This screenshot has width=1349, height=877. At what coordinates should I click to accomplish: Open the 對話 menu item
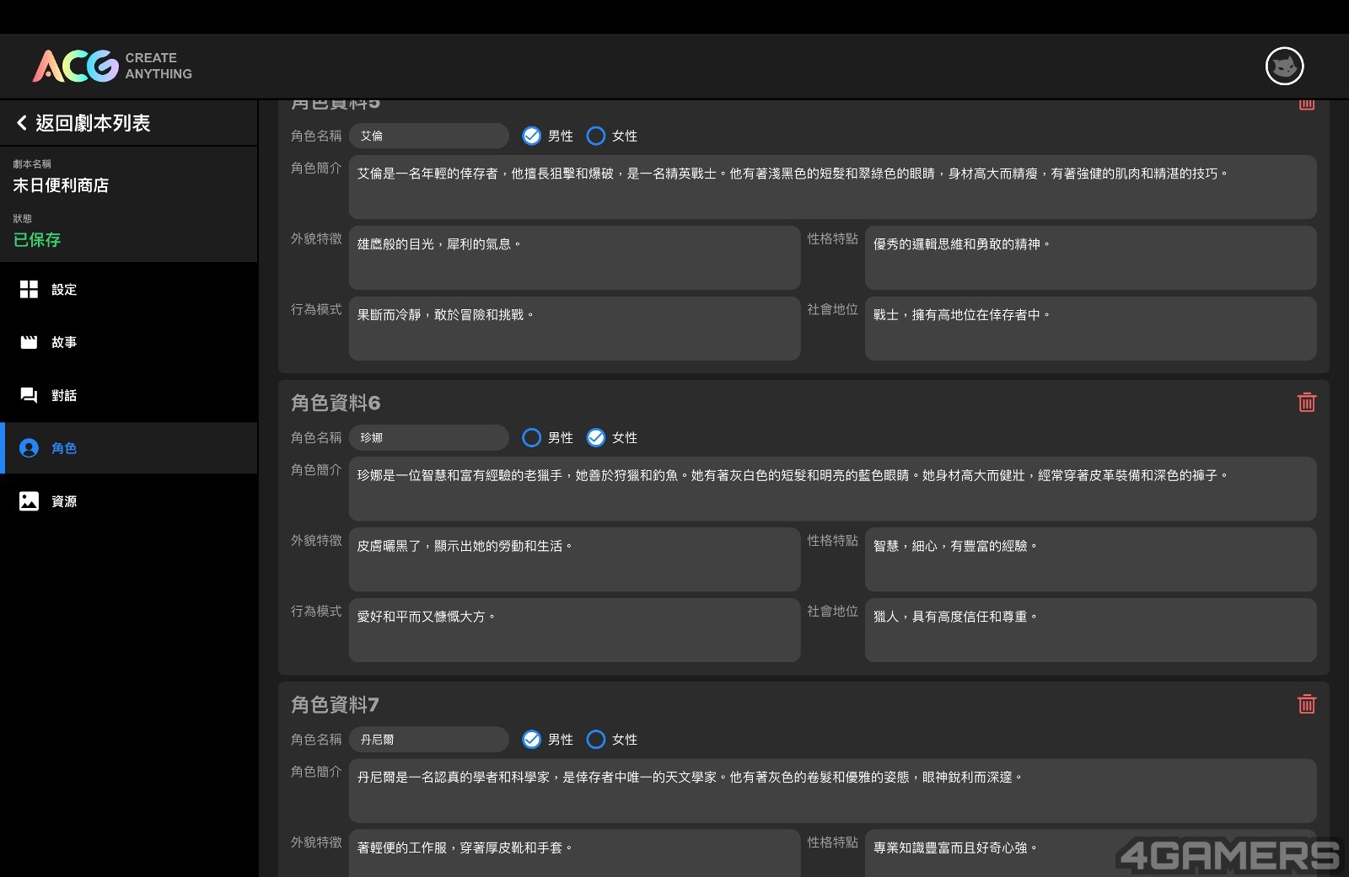tap(129, 395)
